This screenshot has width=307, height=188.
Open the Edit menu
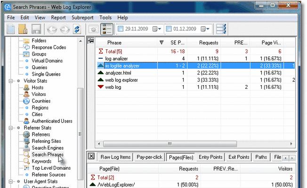click(24, 17)
